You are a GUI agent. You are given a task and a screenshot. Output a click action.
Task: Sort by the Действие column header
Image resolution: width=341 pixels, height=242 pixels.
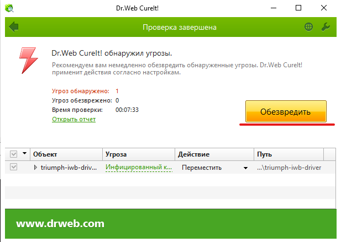click(214, 154)
